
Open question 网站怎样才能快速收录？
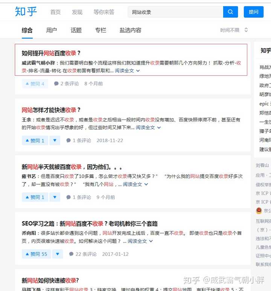51,110
